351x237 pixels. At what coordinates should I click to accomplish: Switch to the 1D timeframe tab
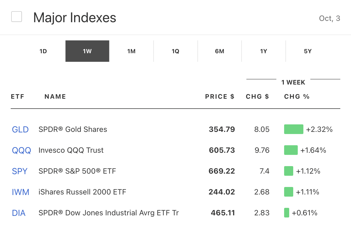click(x=43, y=51)
